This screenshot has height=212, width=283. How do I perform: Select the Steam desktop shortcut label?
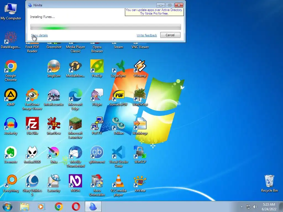pyautogui.click(x=118, y=47)
